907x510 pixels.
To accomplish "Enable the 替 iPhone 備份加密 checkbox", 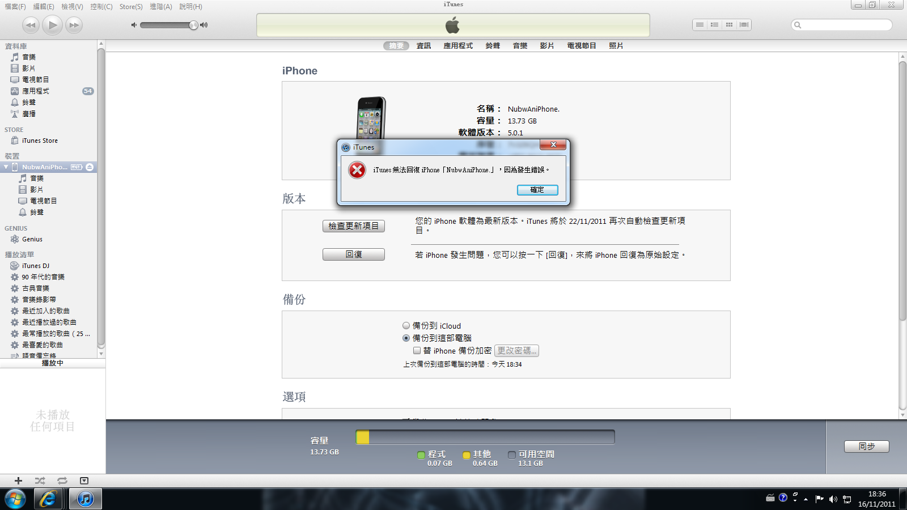I will [417, 351].
